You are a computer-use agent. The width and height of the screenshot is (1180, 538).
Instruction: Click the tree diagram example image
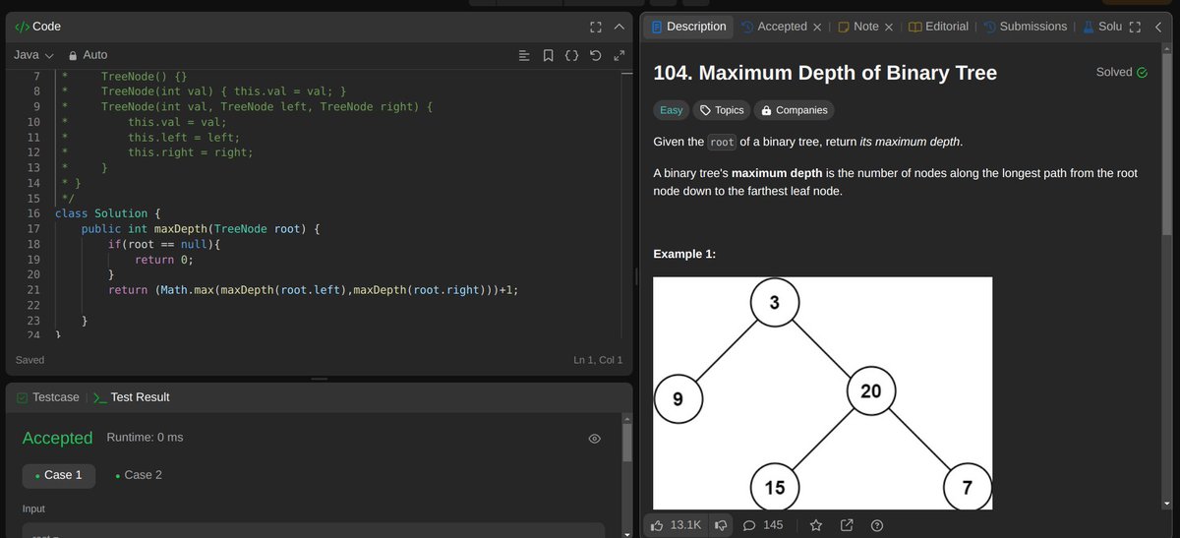823,393
